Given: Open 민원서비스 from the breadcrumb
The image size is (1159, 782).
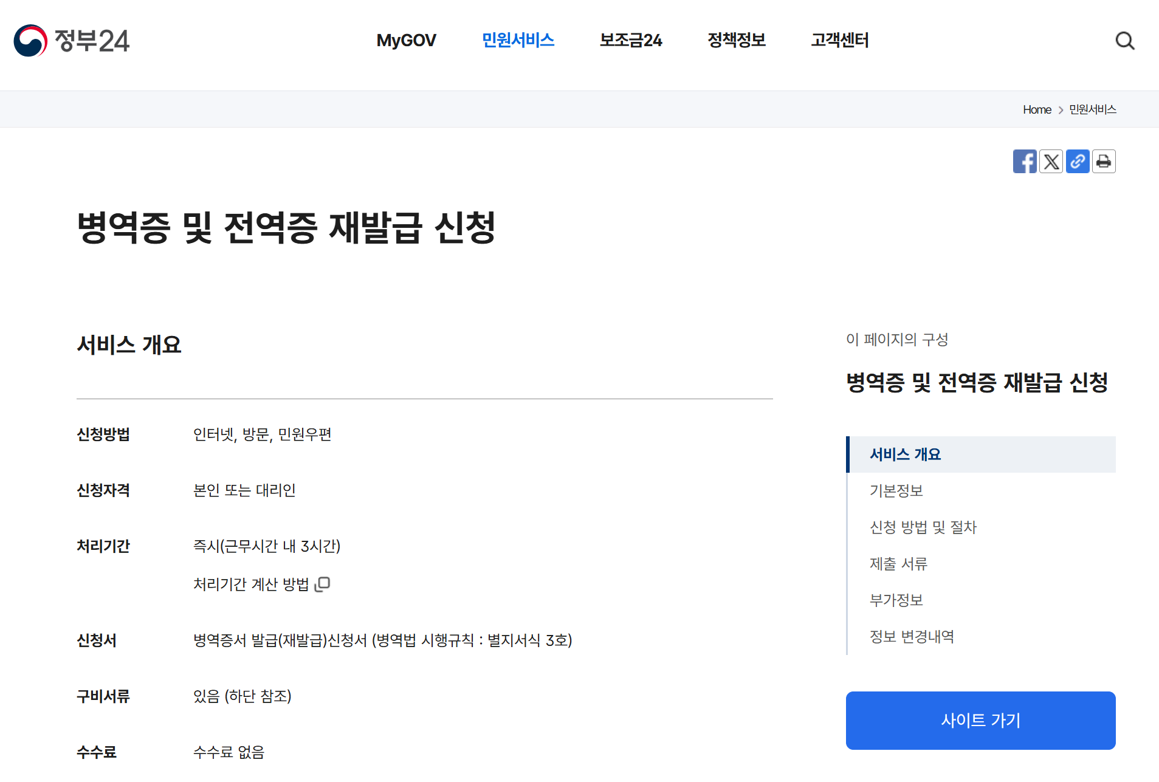Looking at the screenshot, I should tap(1092, 109).
